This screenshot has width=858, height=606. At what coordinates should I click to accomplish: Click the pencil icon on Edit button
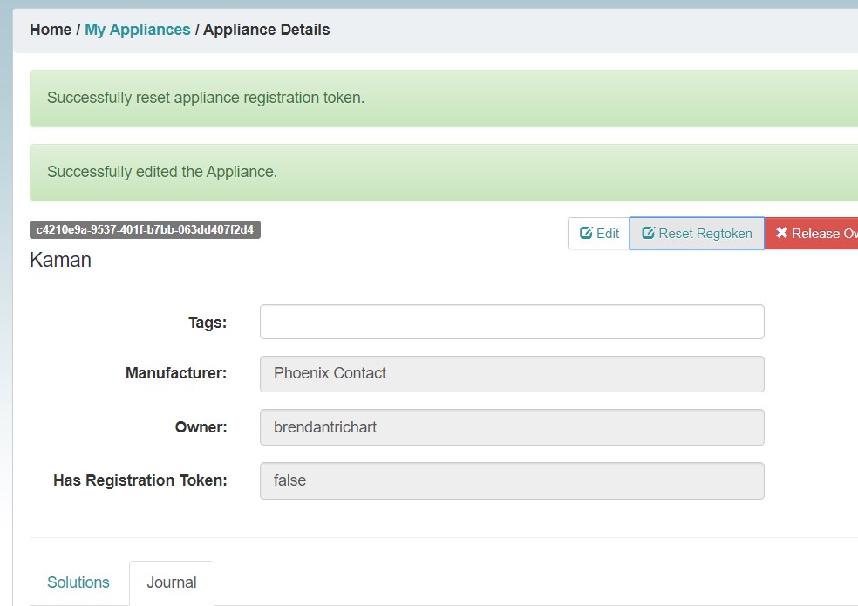pyautogui.click(x=587, y=234)
